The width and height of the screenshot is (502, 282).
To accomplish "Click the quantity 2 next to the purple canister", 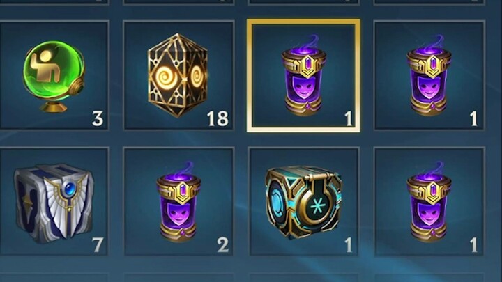I will (223, 245).
